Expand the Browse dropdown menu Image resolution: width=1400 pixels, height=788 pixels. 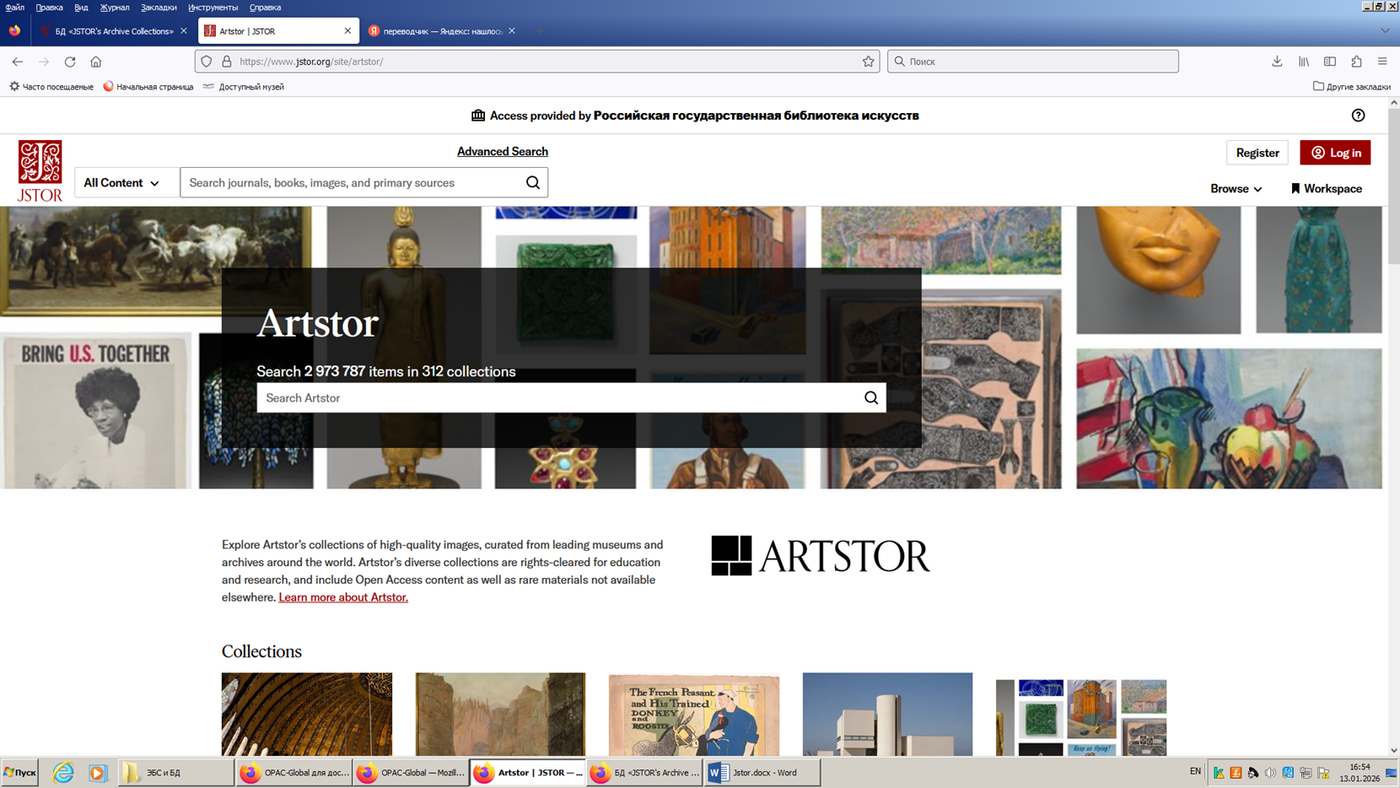1236,189
